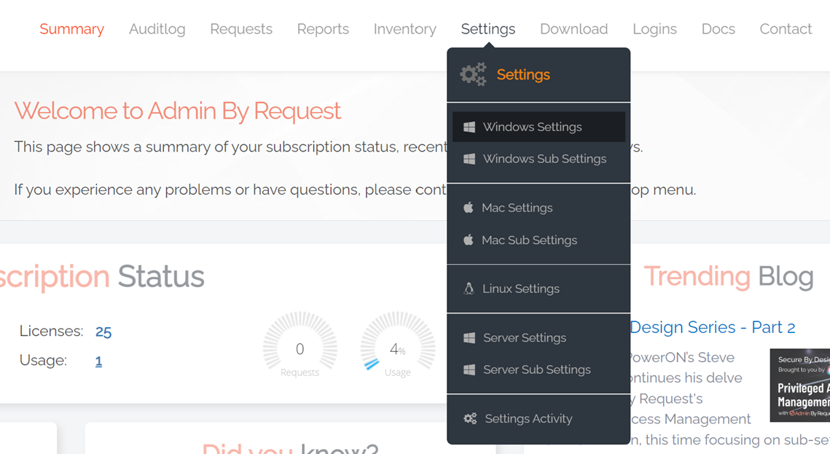Click the Usage count 1 link

[x=98, y=361]
